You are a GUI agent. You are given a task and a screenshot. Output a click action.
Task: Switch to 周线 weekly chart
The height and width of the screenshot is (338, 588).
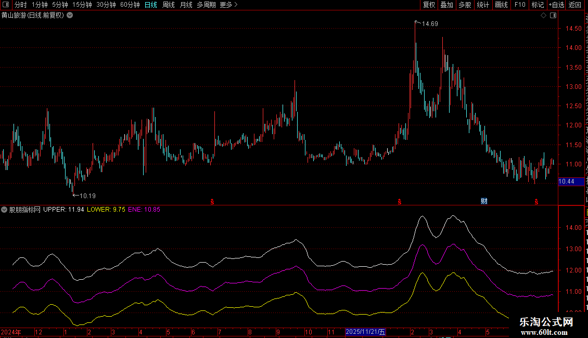tap(169, 5)
